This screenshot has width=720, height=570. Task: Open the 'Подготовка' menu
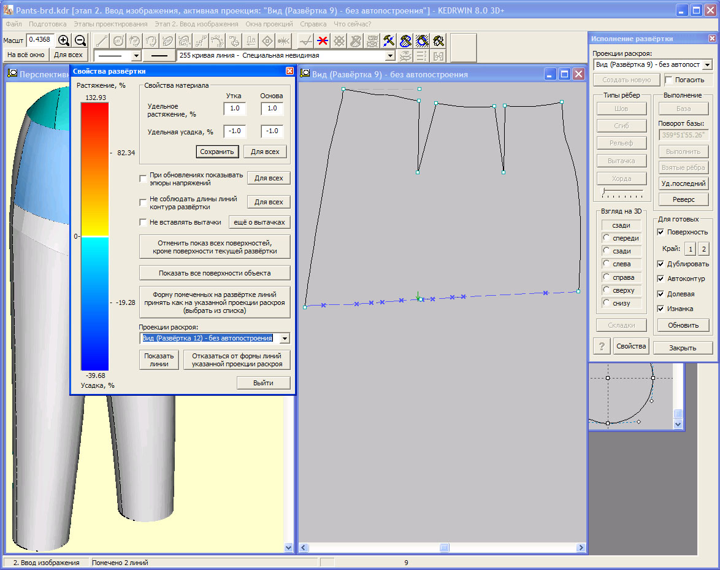pyautogui.click(x=47, y=24)
